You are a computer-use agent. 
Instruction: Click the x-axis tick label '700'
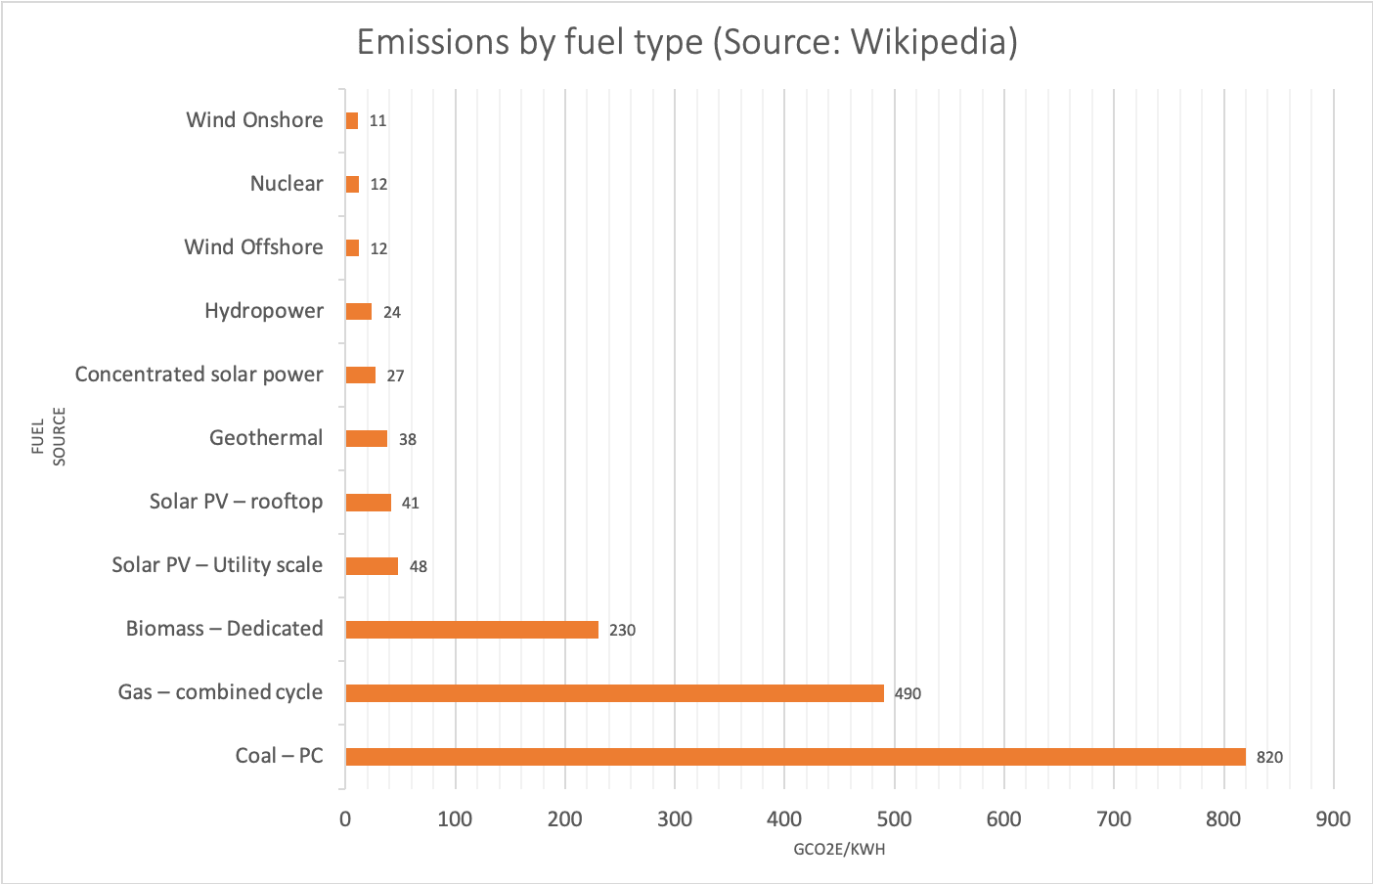[1114, 819]
